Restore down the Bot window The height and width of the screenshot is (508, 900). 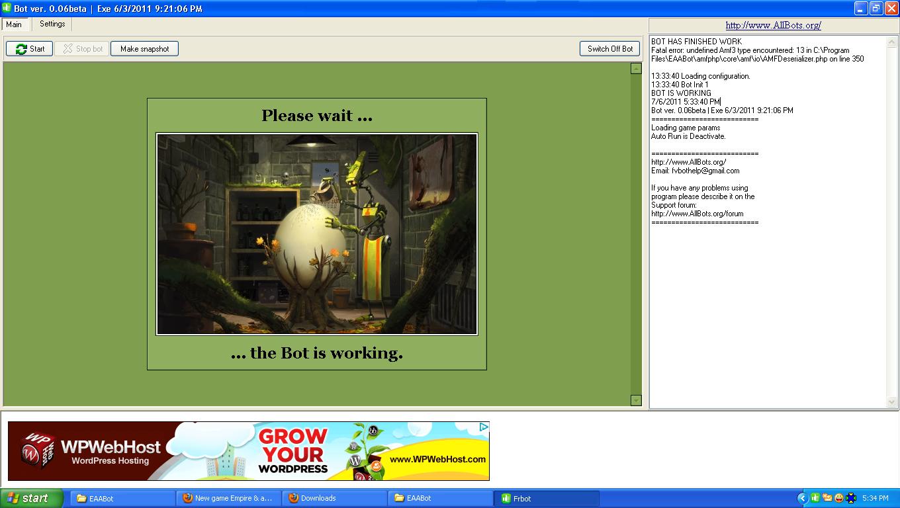pos(876,9)
